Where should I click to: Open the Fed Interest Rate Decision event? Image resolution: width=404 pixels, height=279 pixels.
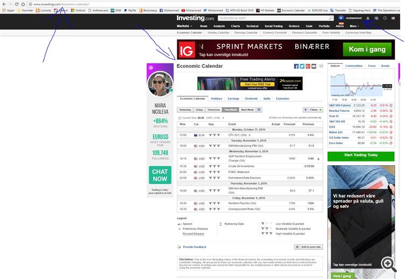coord(245,178)
